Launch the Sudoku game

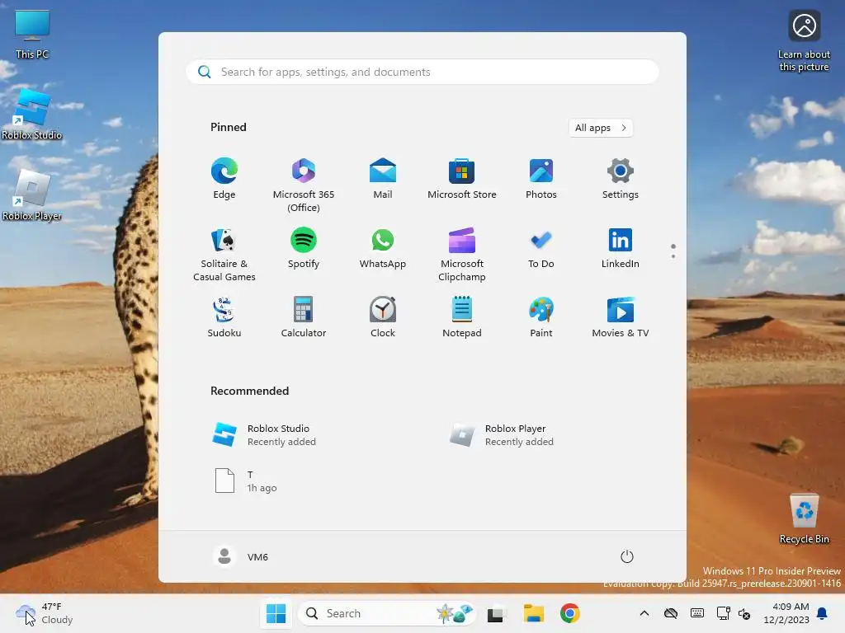coord(224,318)
